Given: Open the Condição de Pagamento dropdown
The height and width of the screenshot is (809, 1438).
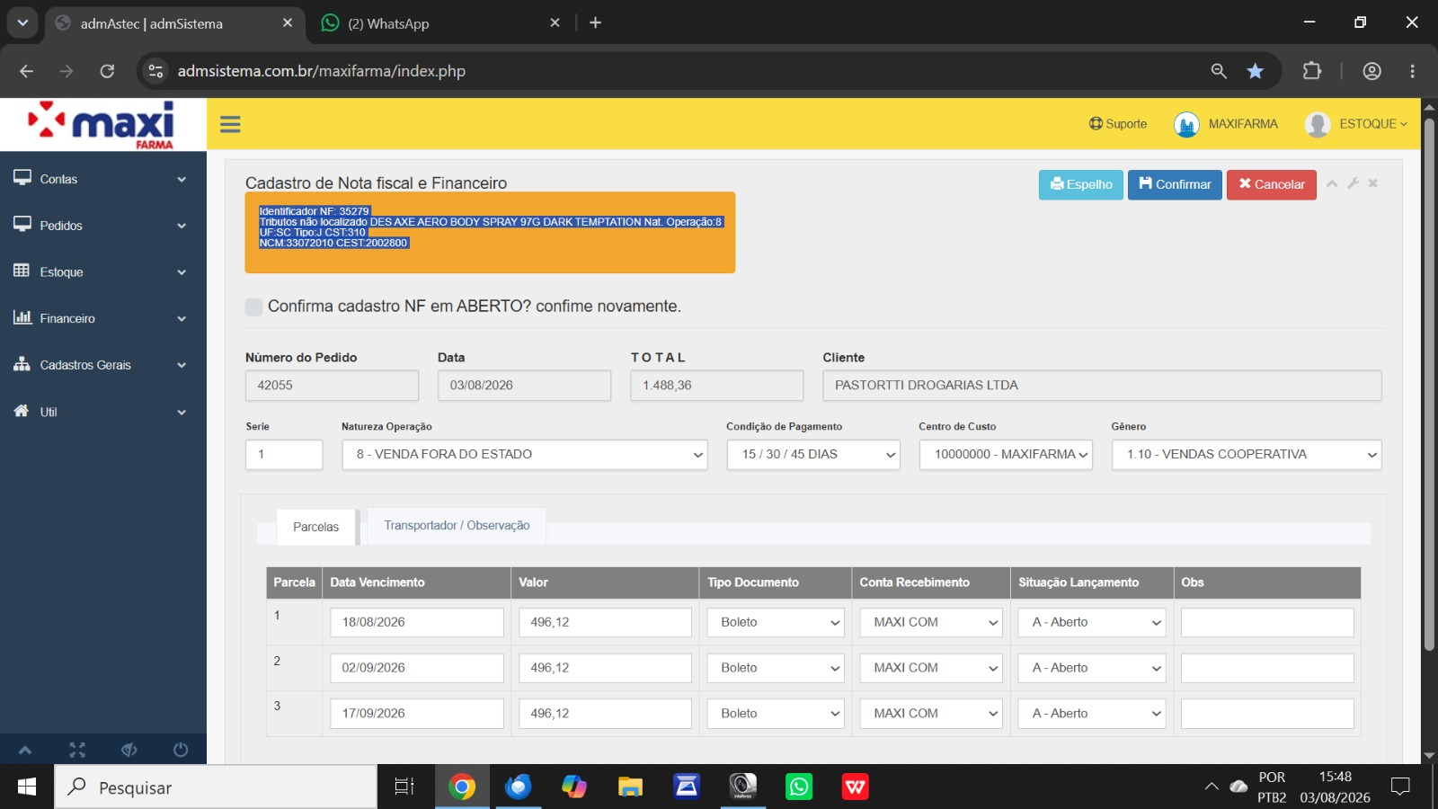Looking at the screenshot, I should pos(813,455).
